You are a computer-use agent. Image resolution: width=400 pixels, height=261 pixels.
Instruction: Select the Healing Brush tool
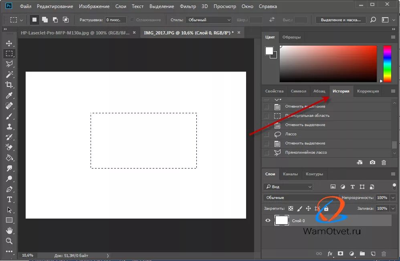(x=9, y=106)
